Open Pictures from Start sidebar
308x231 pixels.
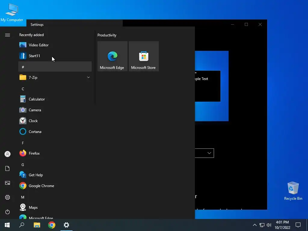coord(8,183)
